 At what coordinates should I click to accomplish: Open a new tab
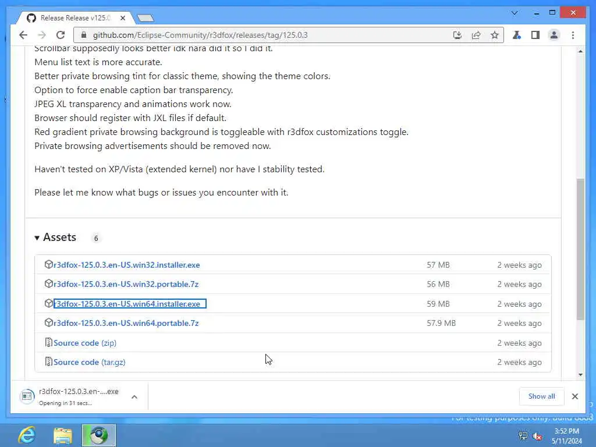pos(145,18)
